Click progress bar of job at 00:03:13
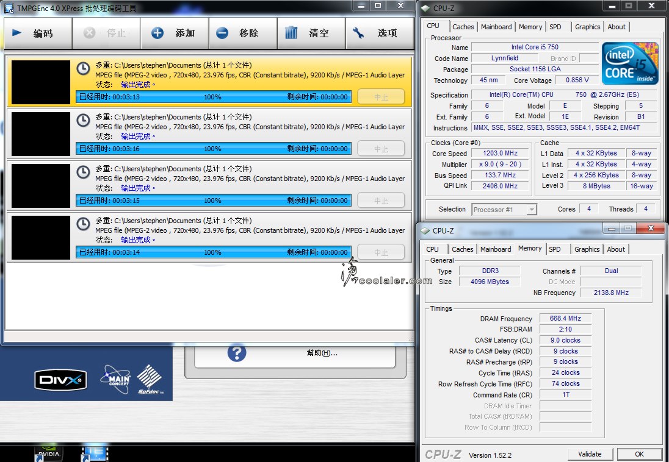Screen dimensions: 669x462 [214, 97]
